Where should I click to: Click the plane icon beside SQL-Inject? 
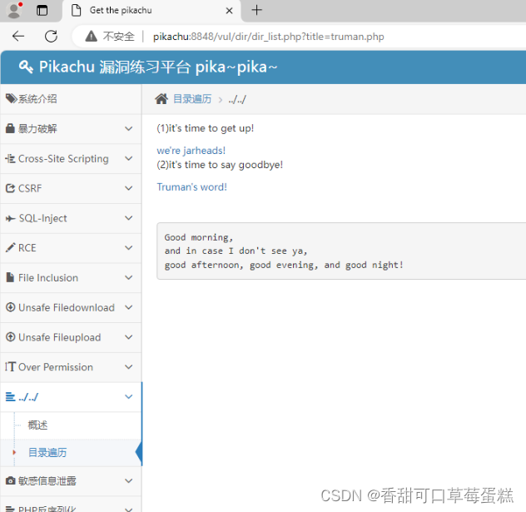point(10,218)
